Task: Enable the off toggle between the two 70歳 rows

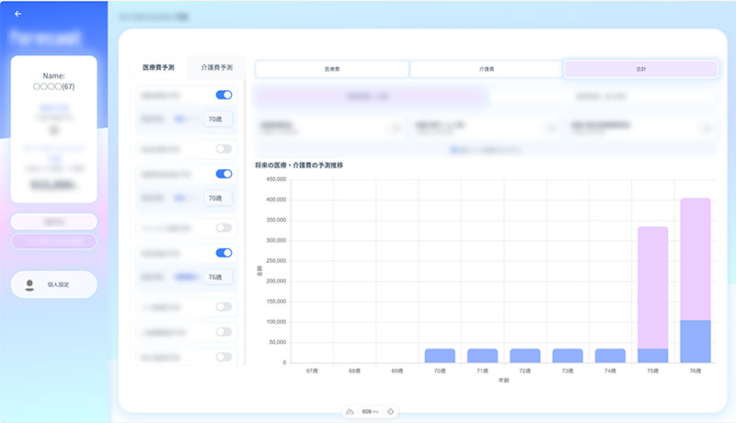Action: [224, 149]
